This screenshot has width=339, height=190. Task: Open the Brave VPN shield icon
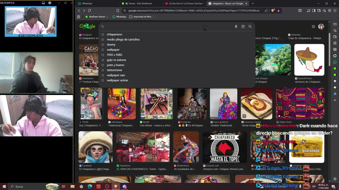[x=330, y=11]
